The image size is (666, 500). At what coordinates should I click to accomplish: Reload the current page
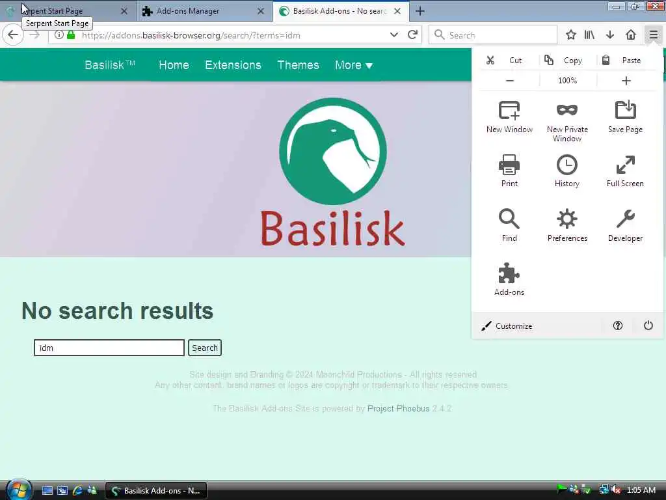pyautogui.click(x=412, y=35)
